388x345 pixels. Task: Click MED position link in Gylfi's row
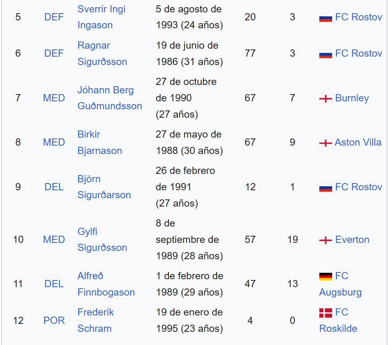coord(54,240)
